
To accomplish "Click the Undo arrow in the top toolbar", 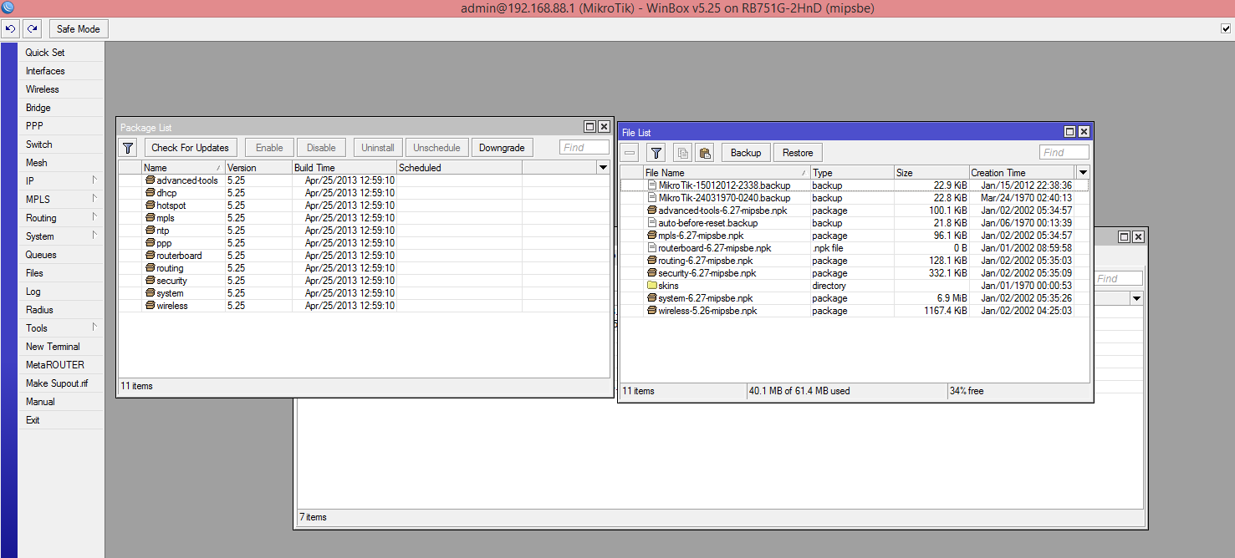I will click(10, 29).
